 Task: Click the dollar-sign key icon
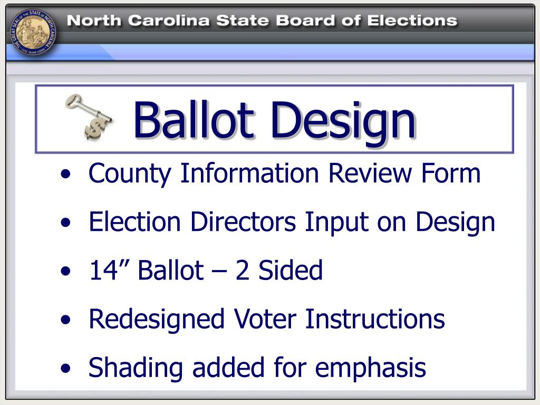89,117
